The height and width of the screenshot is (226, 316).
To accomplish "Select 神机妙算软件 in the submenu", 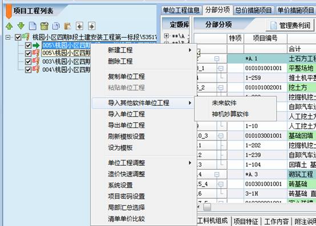I will point(230,114).
